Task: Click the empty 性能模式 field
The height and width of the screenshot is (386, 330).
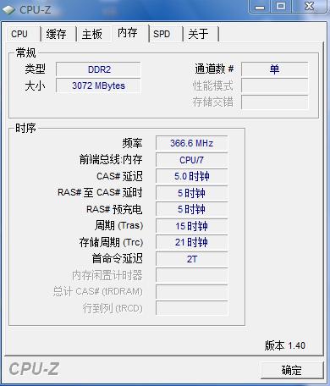Action: click(274, 85)
